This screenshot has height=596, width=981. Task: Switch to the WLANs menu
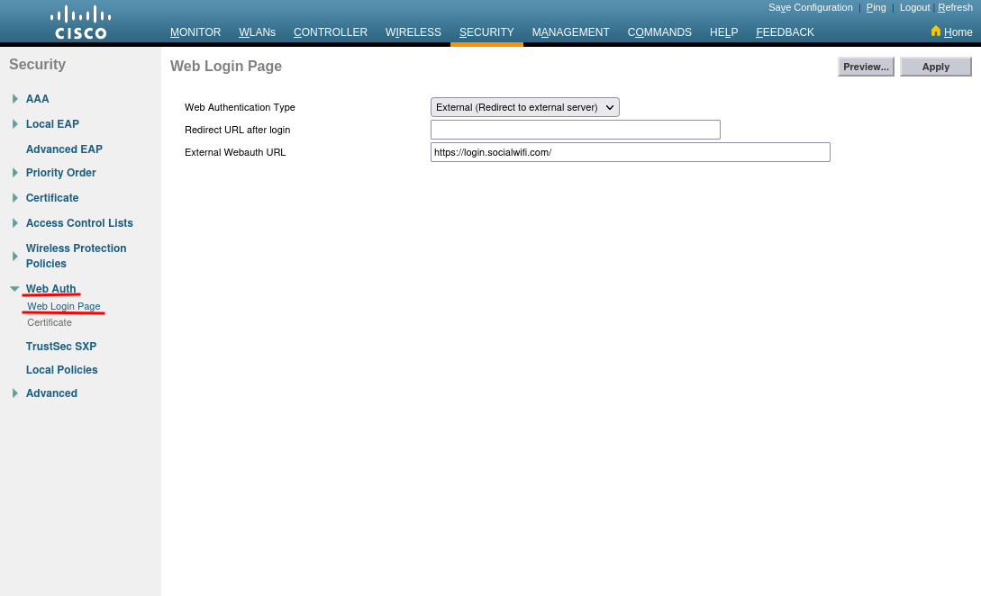point(257,32)
